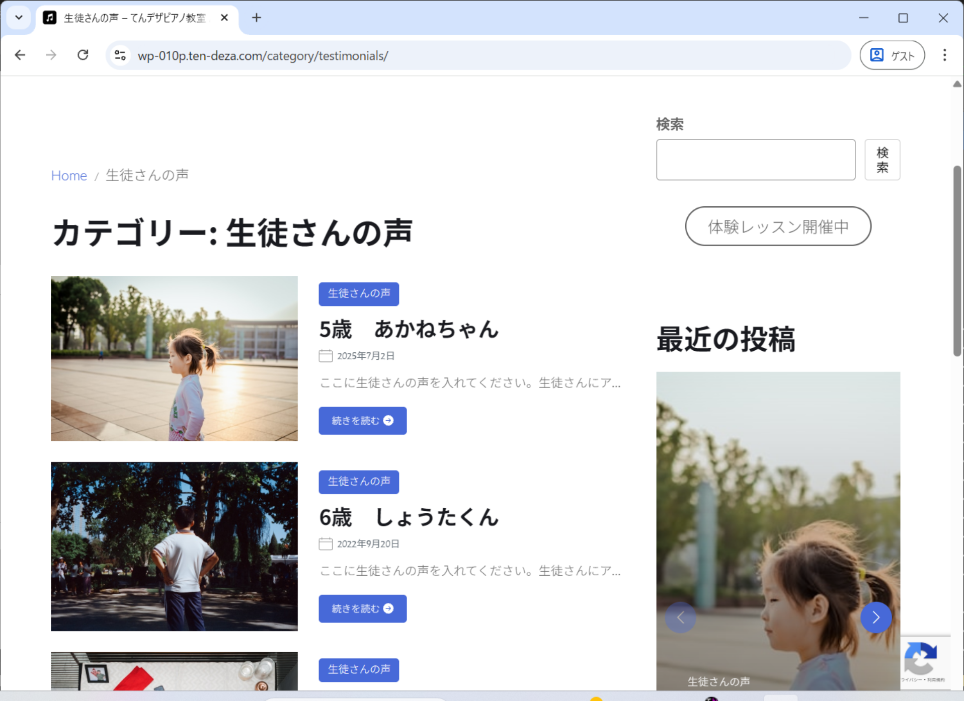
Task: Close the 生徒さんの声 browser tab
Action: 224,18
